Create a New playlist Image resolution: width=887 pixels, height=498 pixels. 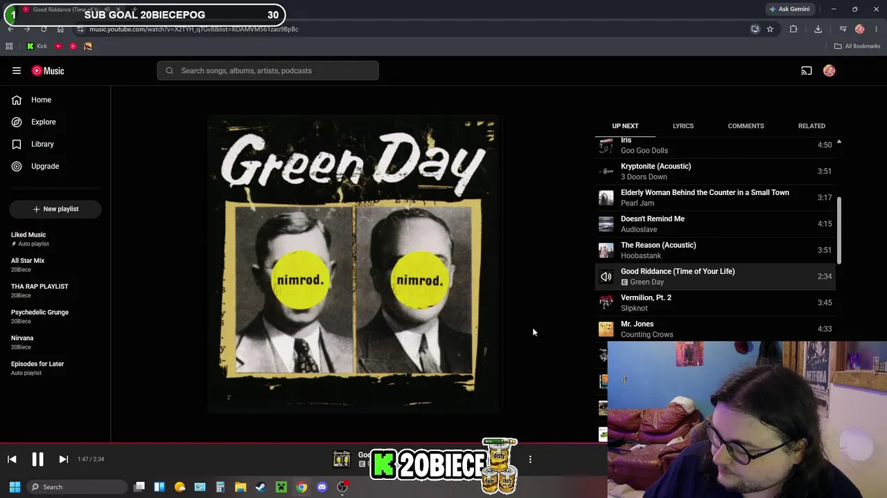click(55, 209)
